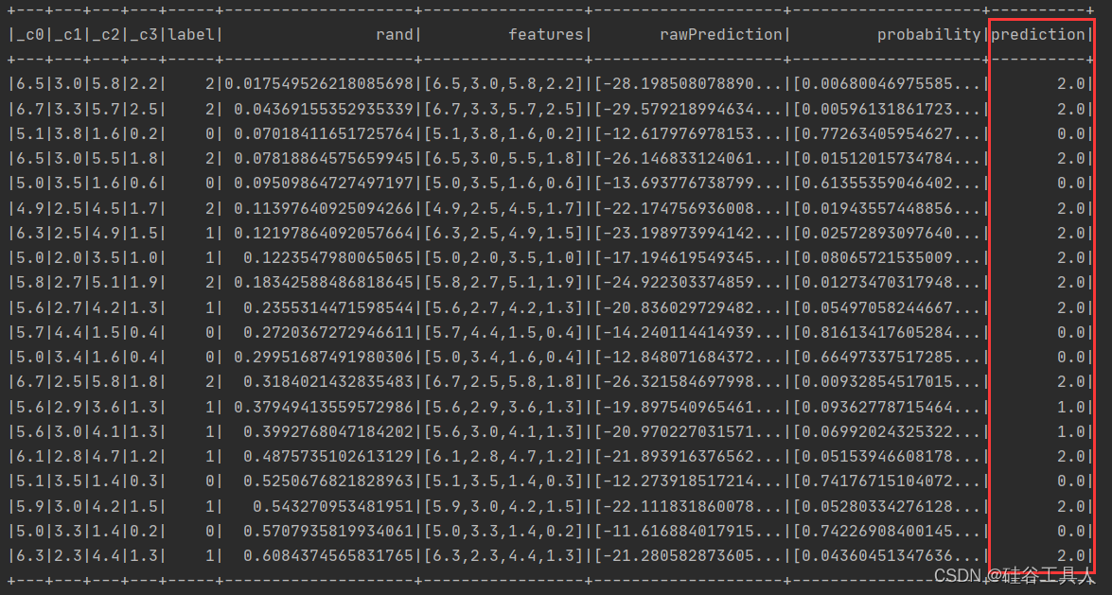Viewport: 1112px width, 595px height.
Task: Click the "rawPrediction" column header
Action: click(720, 35)
